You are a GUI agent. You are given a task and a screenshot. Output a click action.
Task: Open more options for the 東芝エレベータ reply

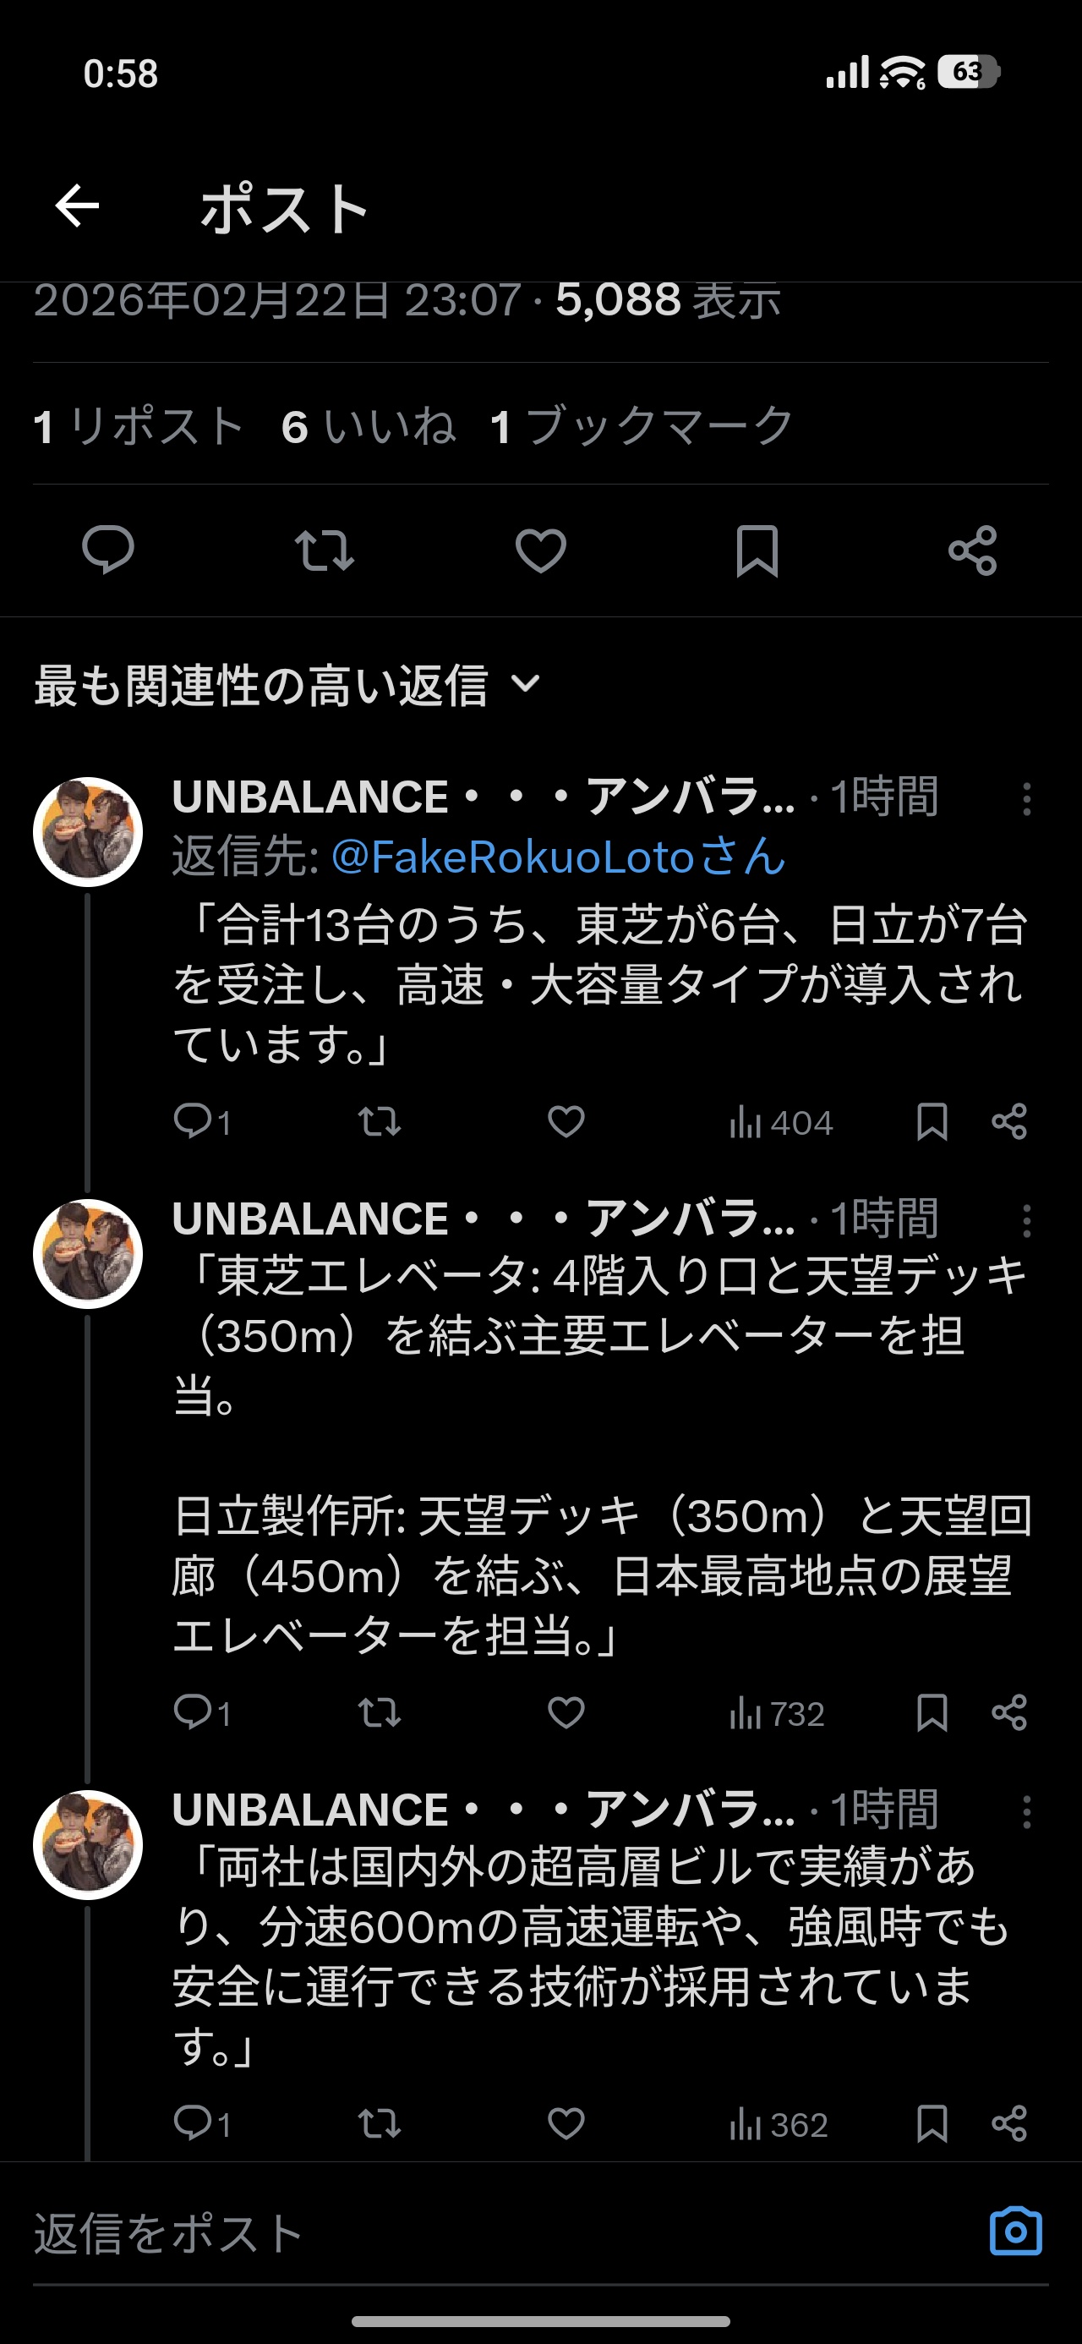coord(1026,1221)
